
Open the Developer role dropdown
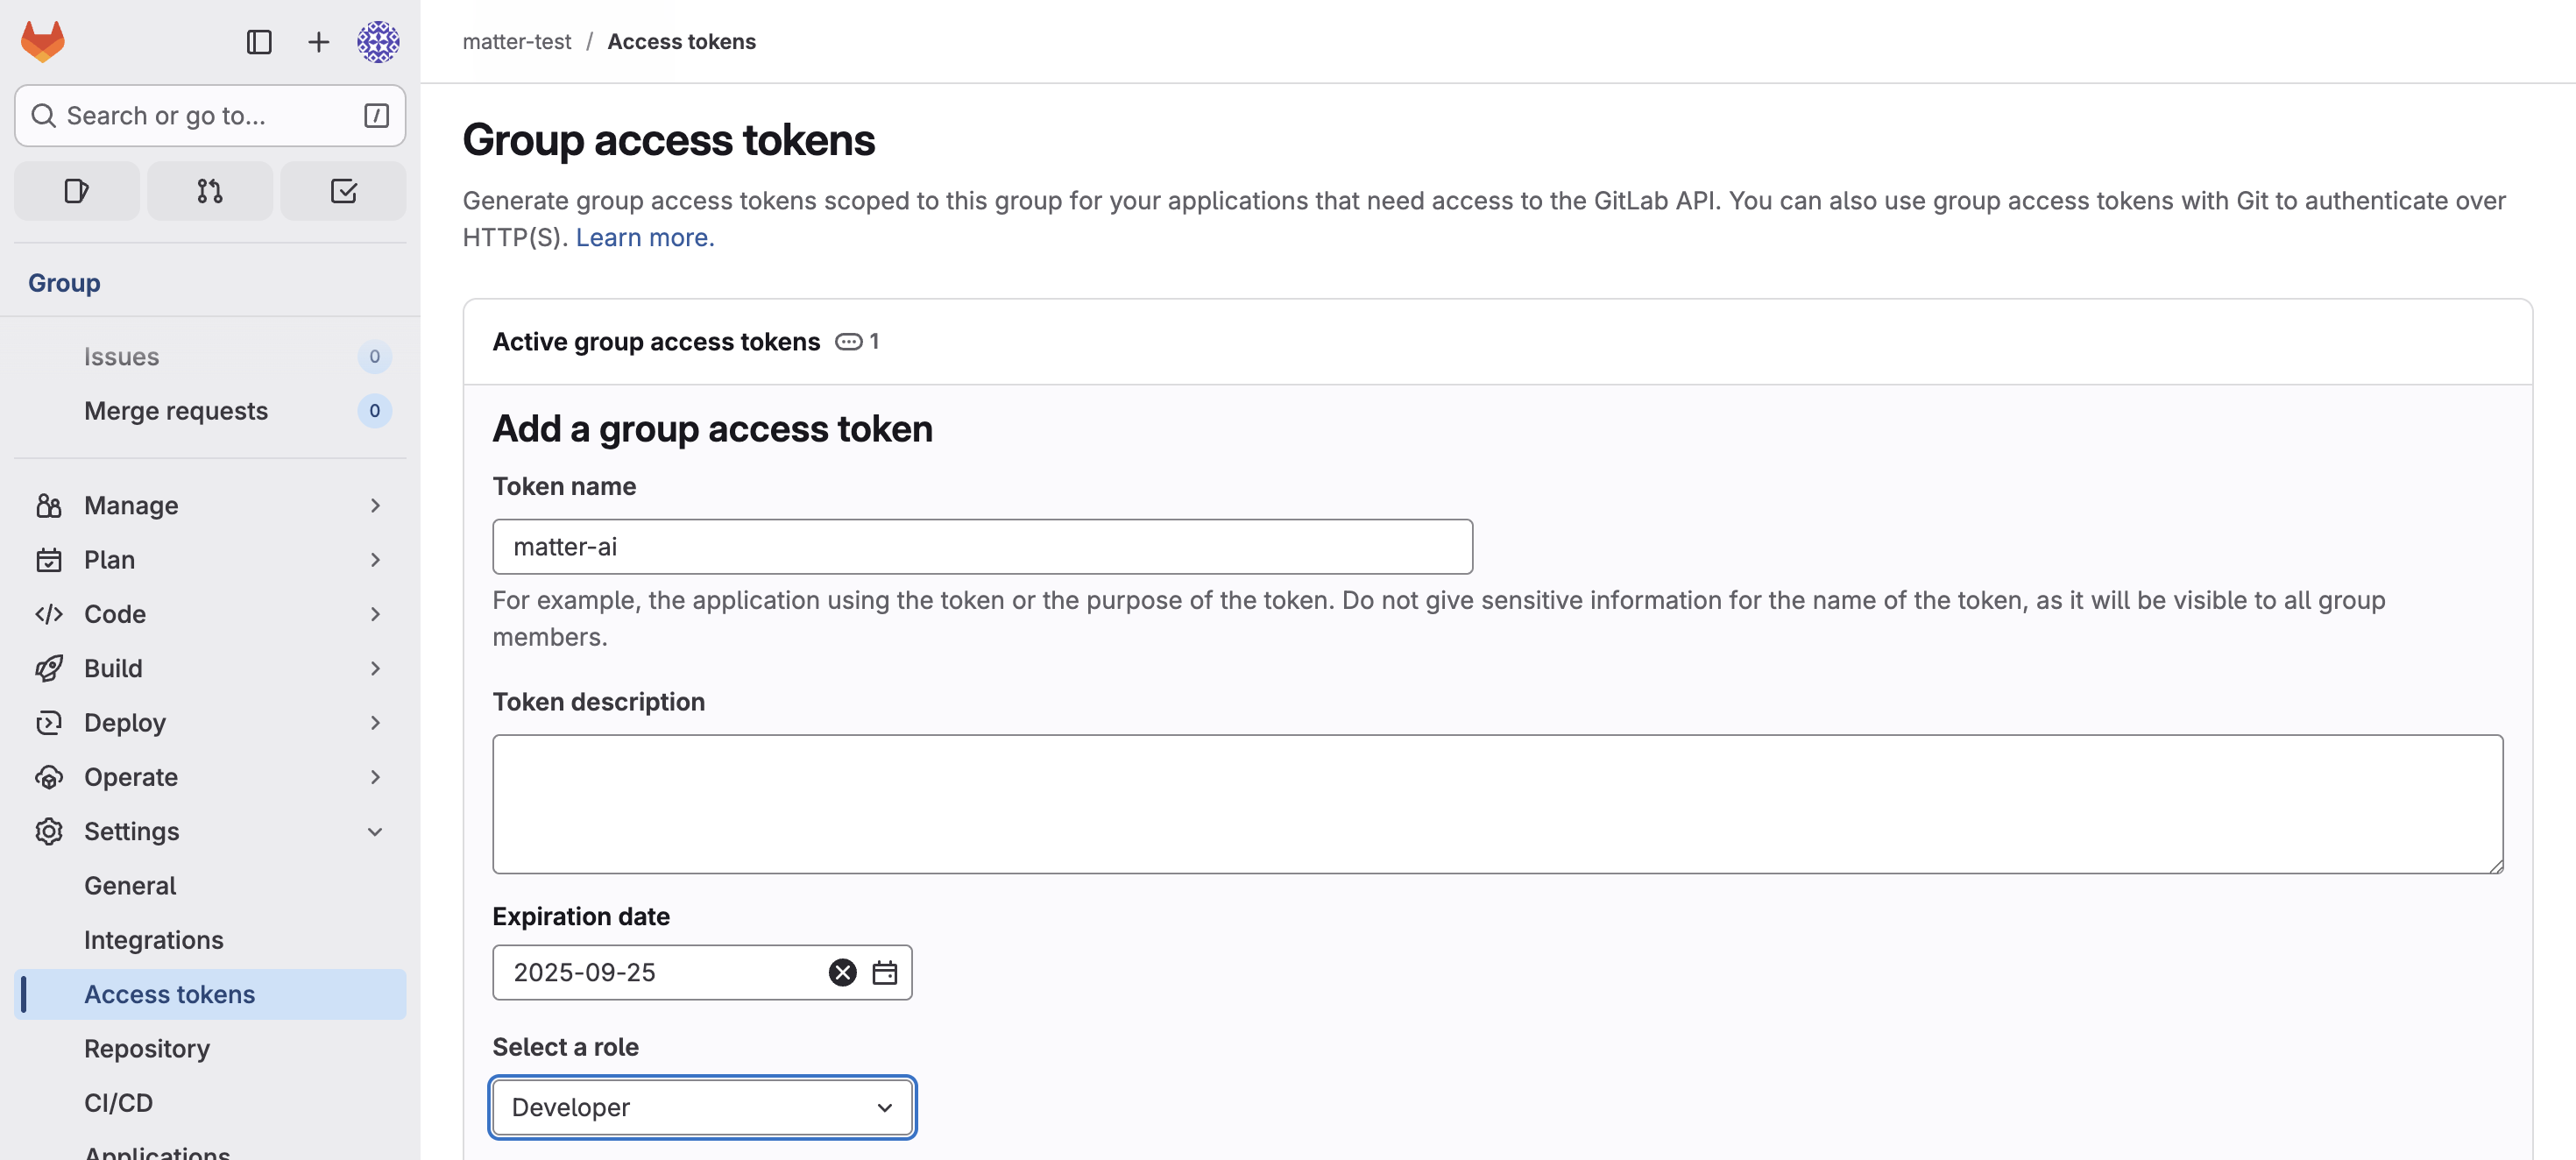pyautogui.click(x=702, y=1107)
